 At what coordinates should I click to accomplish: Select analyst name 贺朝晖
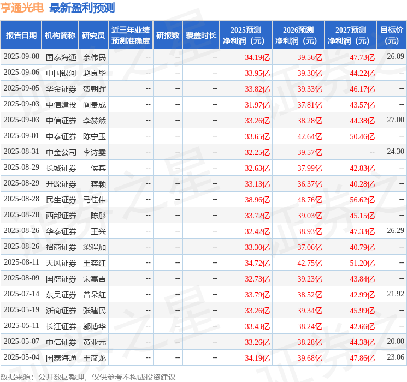point(94,89)
